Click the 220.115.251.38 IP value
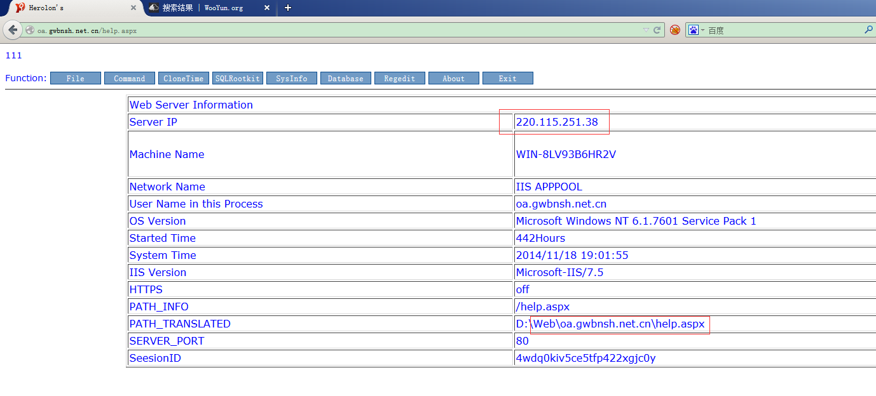876x396 pixels. point(557,122)
